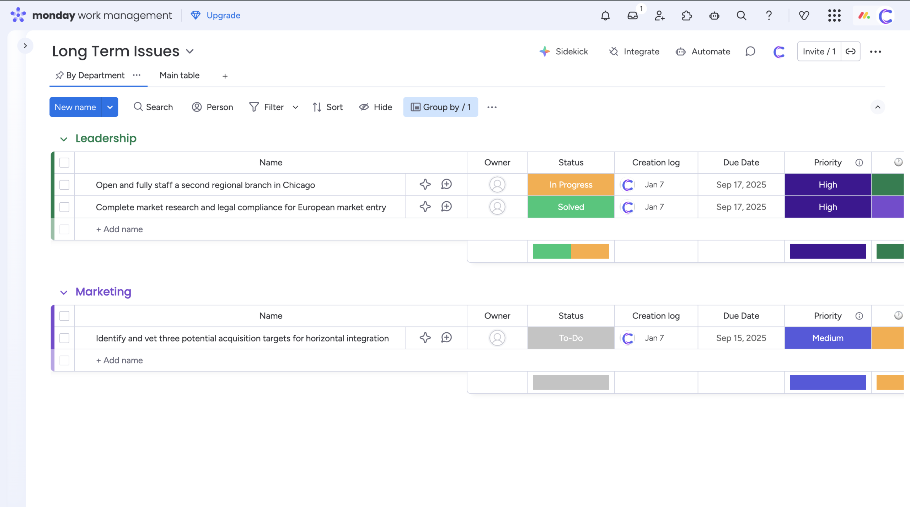The width and height of the screenshot is (910, 507).
Task: Collapse the Leadership group
Action: point(64,139)
